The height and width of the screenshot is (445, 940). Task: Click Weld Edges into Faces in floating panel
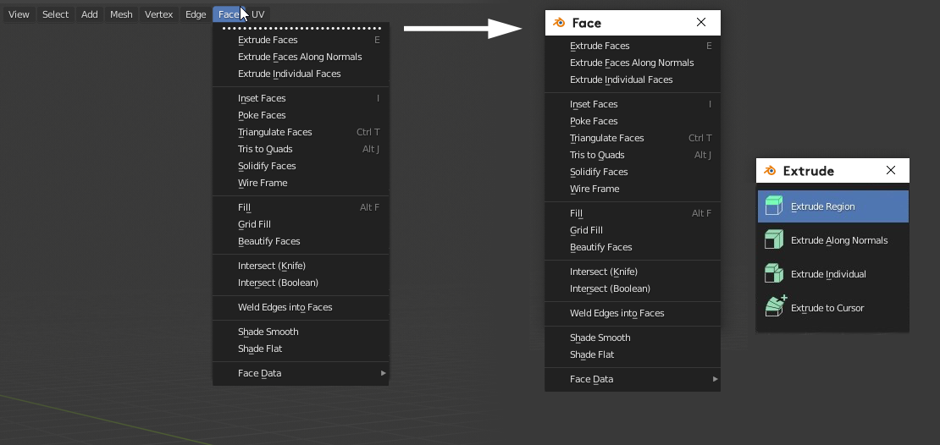click(x=633, y=313)
